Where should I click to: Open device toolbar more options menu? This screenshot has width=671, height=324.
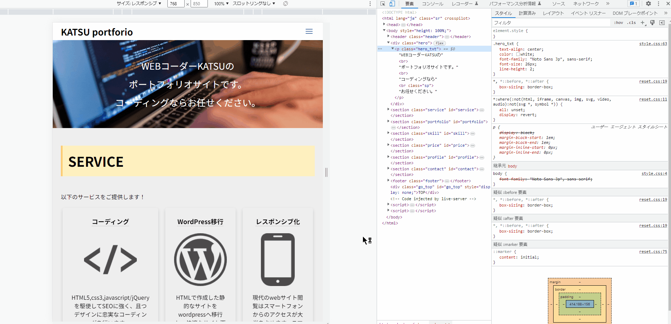coord(370,4)
